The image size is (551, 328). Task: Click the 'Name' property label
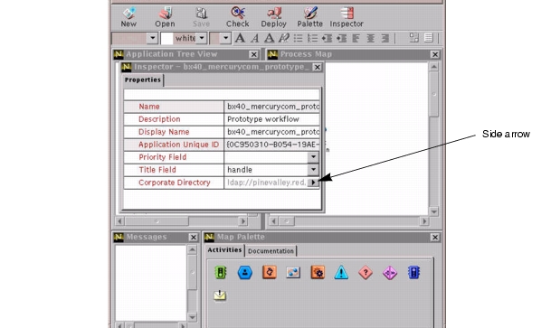click(149, 107)
